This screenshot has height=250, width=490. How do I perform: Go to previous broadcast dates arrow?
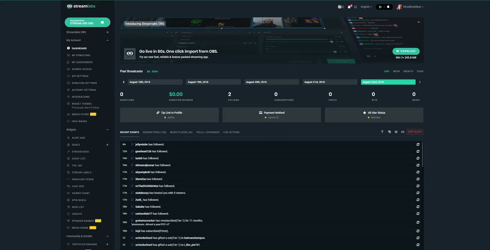[124, 82]
